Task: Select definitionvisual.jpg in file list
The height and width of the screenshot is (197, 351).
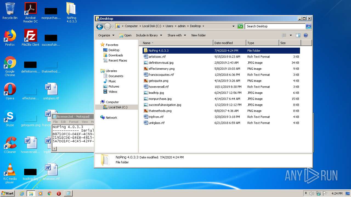Action: (x=222, y=63)
